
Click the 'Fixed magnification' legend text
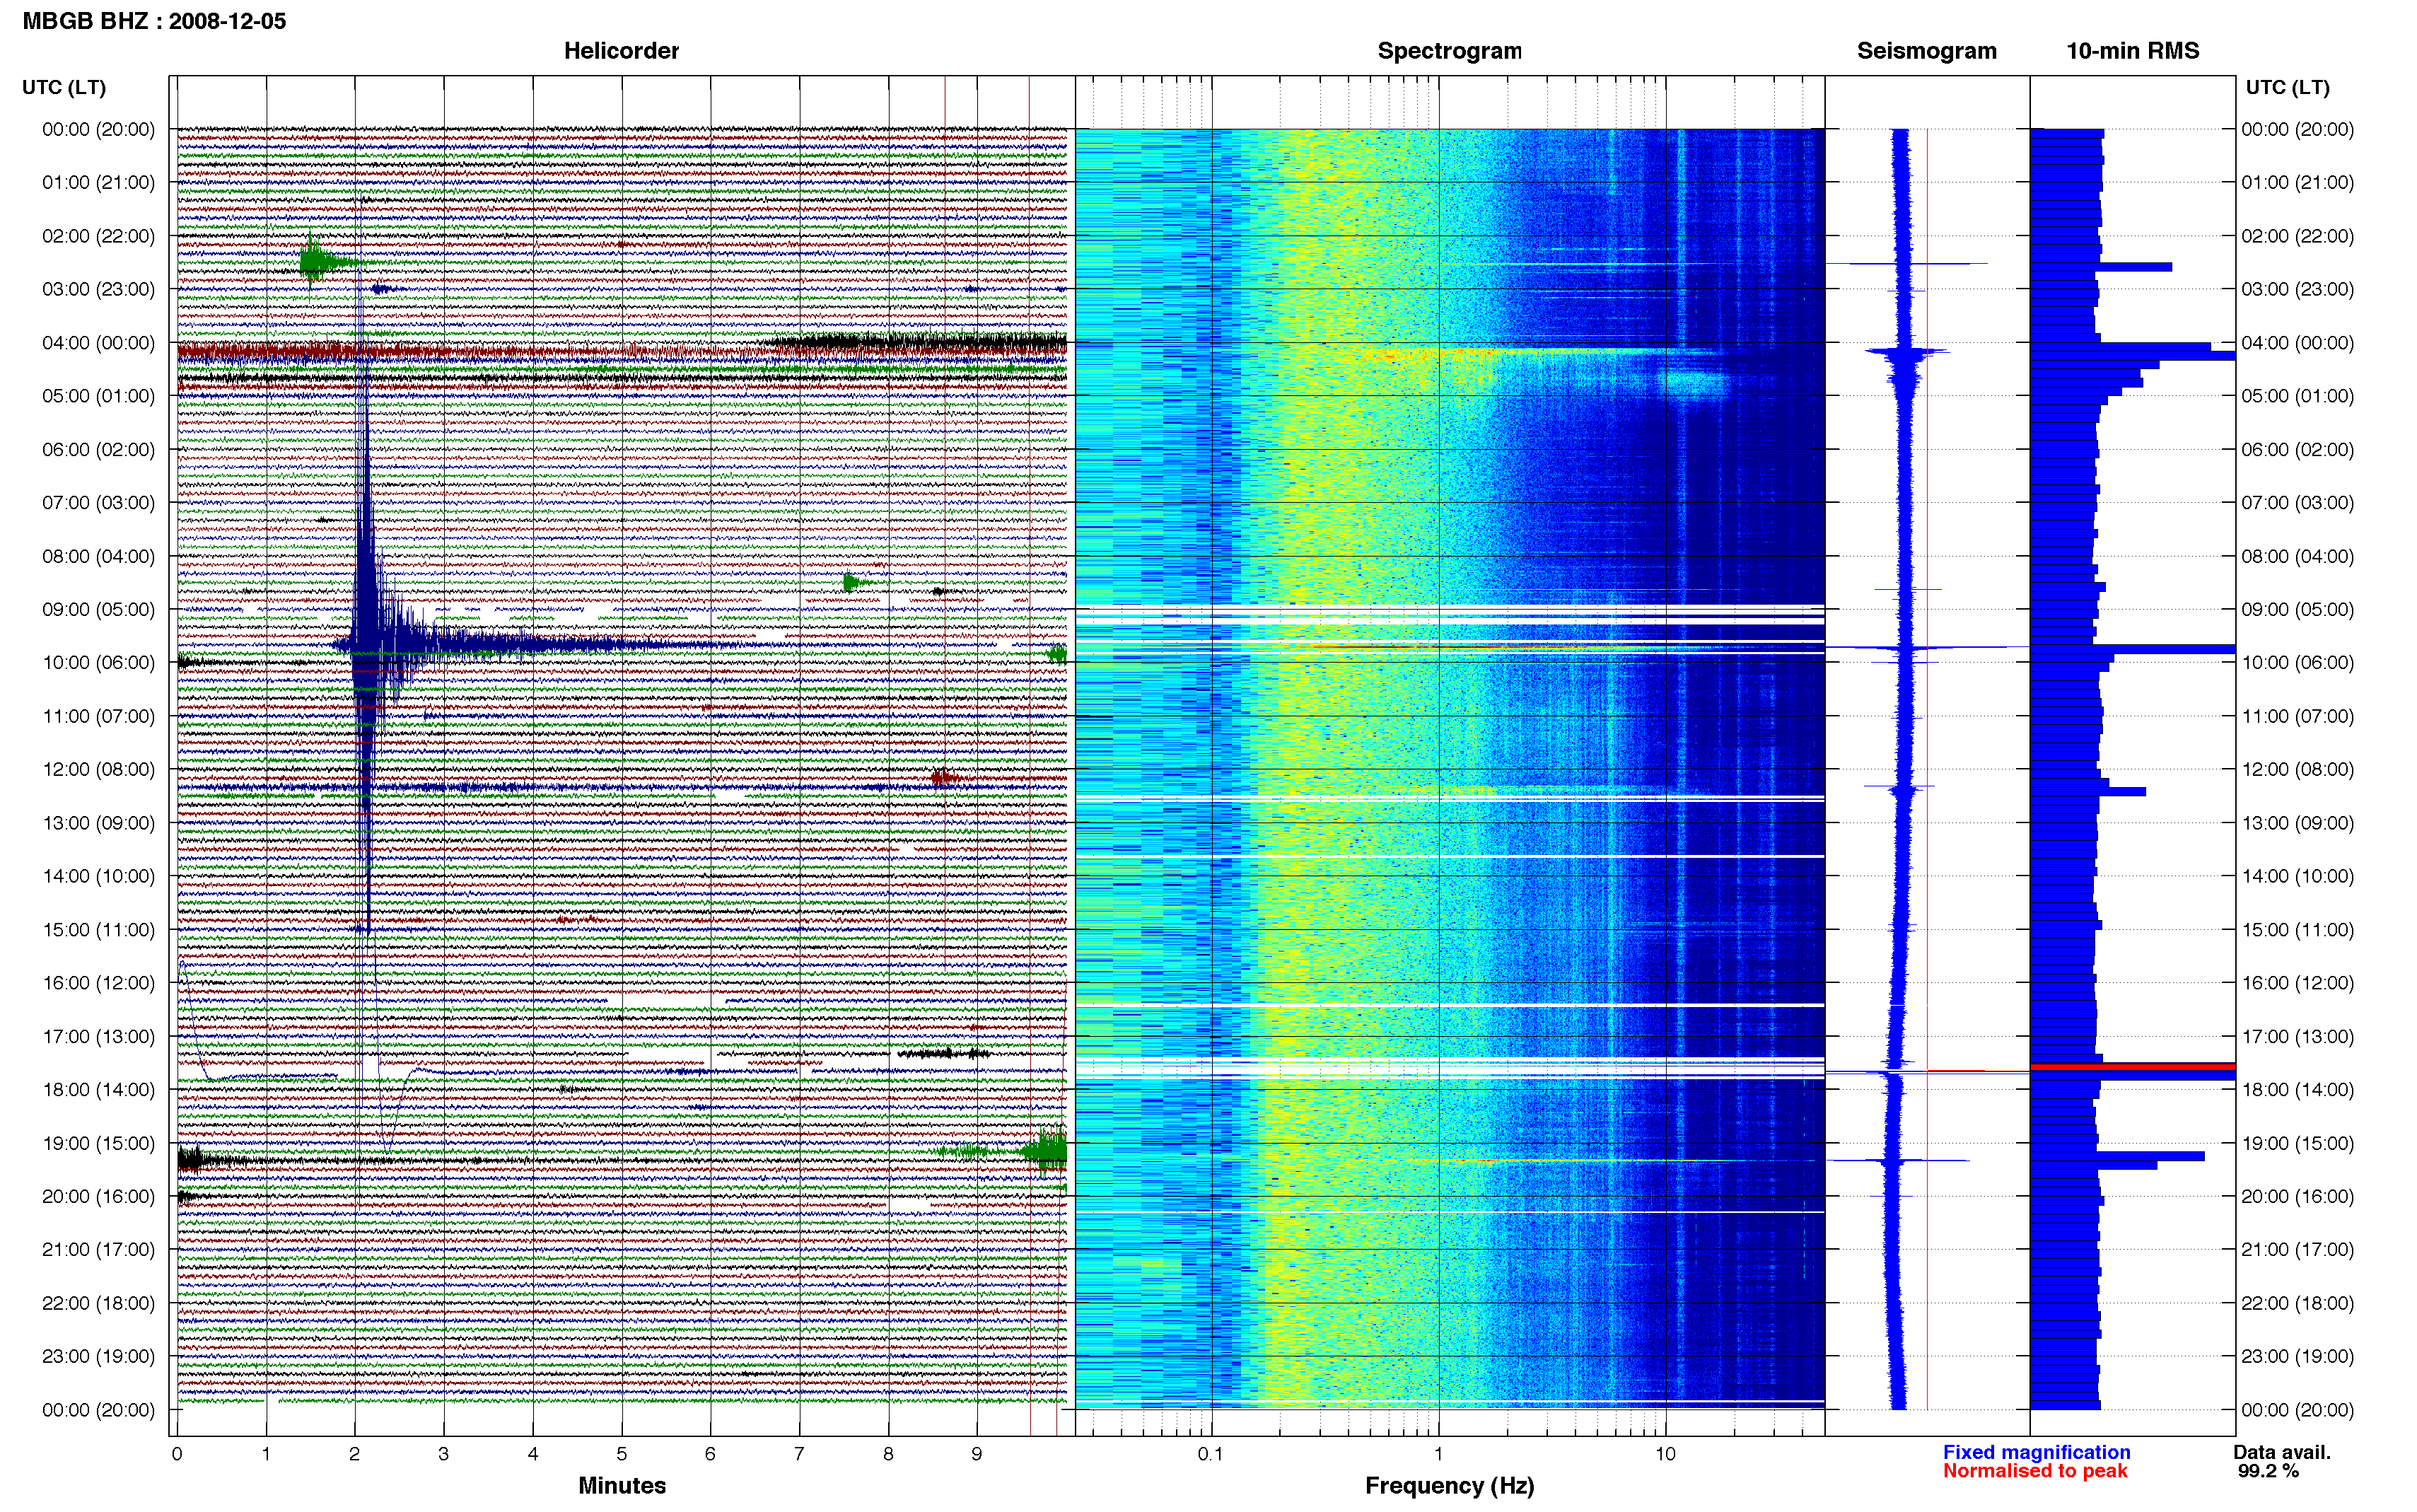(x=2036, y=1452)
